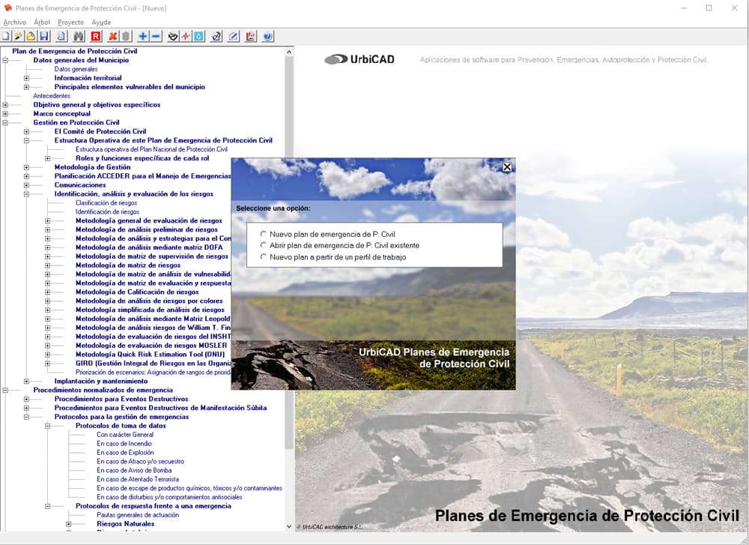The width and height of the screenshot is (749, 545).
Task: Select Datos generales leaf item
Action: coord(76,69)
